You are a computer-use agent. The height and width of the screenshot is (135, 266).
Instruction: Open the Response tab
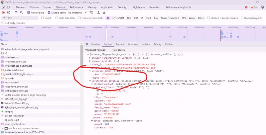tap(133, 44)
